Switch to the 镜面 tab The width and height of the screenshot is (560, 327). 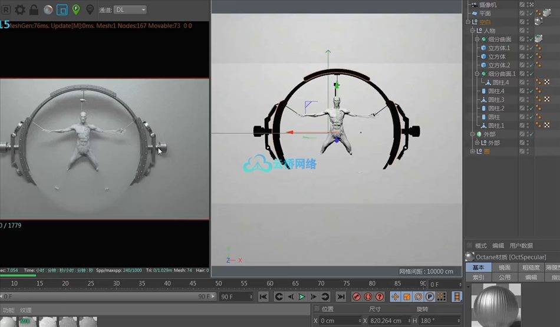(x=505, y=267)
